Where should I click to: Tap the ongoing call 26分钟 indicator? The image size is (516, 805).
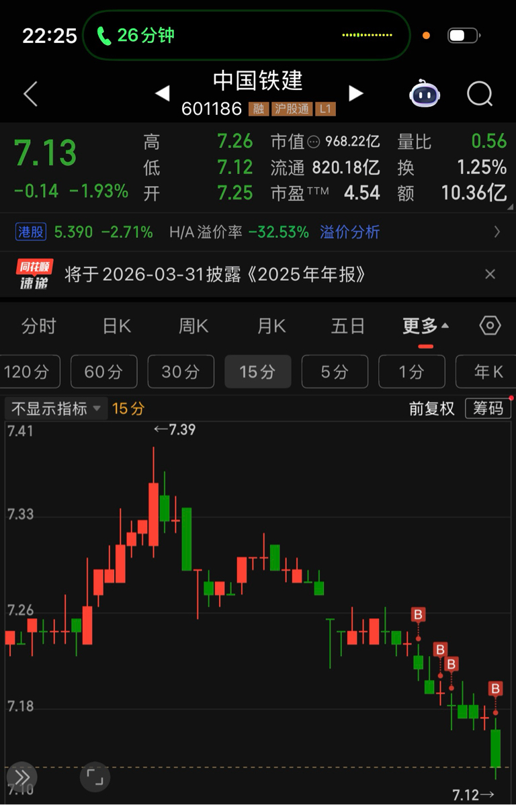[247, 35]
